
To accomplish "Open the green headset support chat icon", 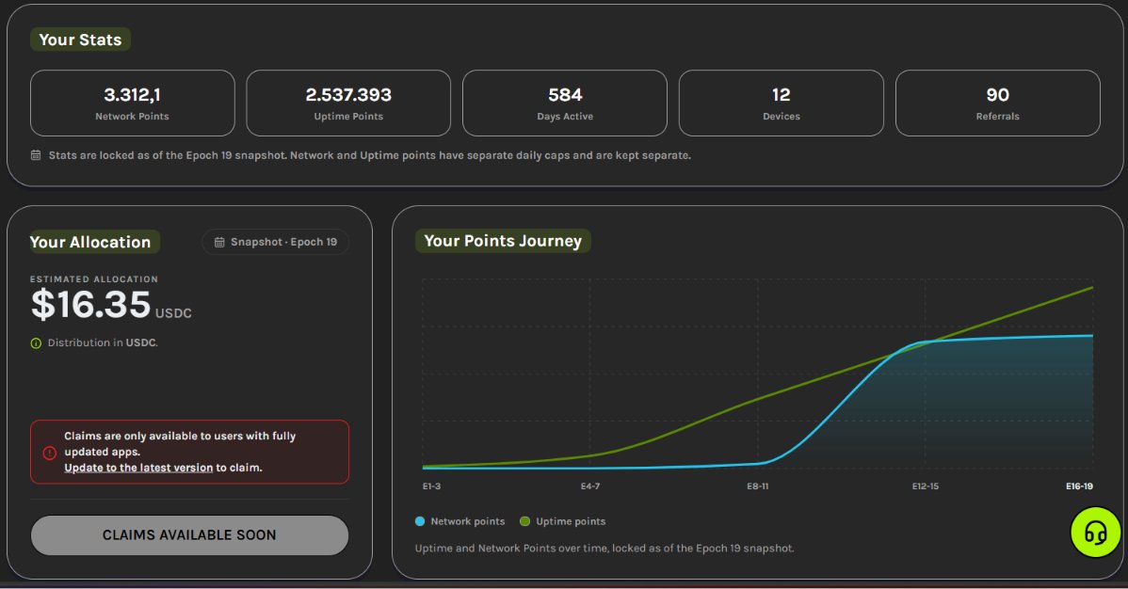I will [1095, 533].
